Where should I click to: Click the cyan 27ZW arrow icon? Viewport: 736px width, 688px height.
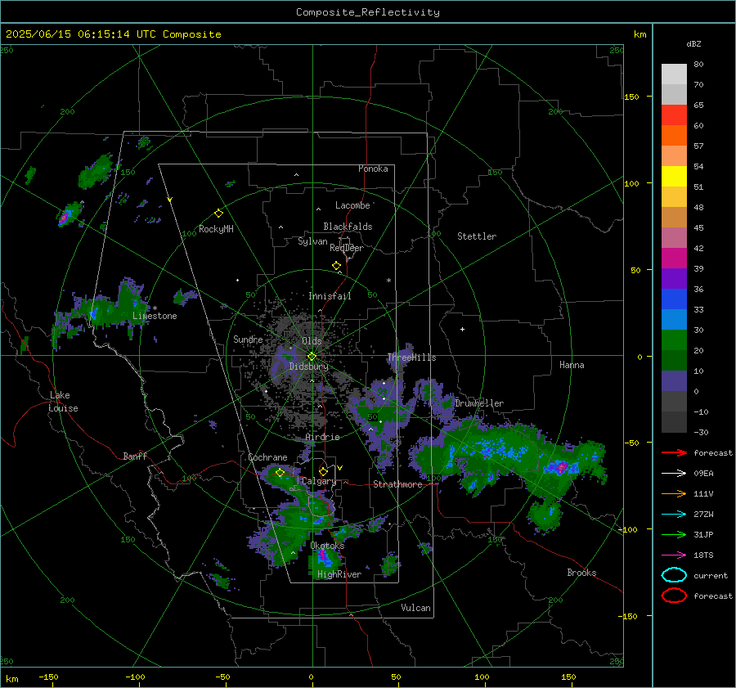coord(674,515)
